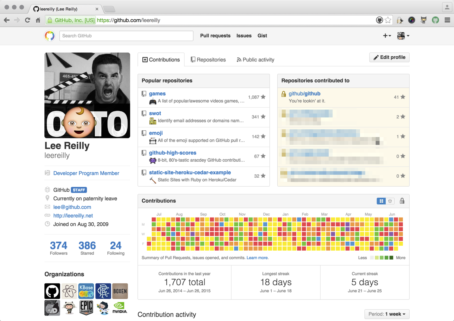Expand the Period: 1 week dropdown

[387, 314]
